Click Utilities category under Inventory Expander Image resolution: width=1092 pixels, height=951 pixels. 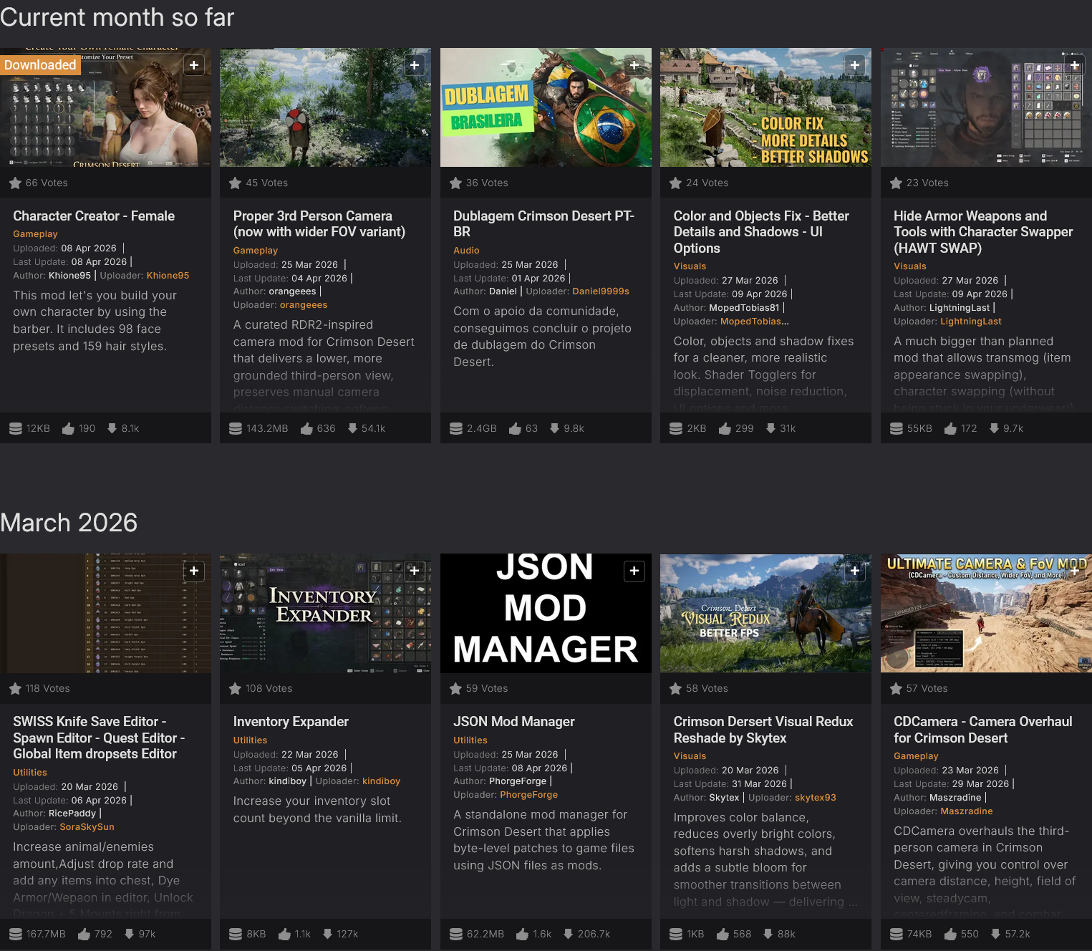point(250,740)
